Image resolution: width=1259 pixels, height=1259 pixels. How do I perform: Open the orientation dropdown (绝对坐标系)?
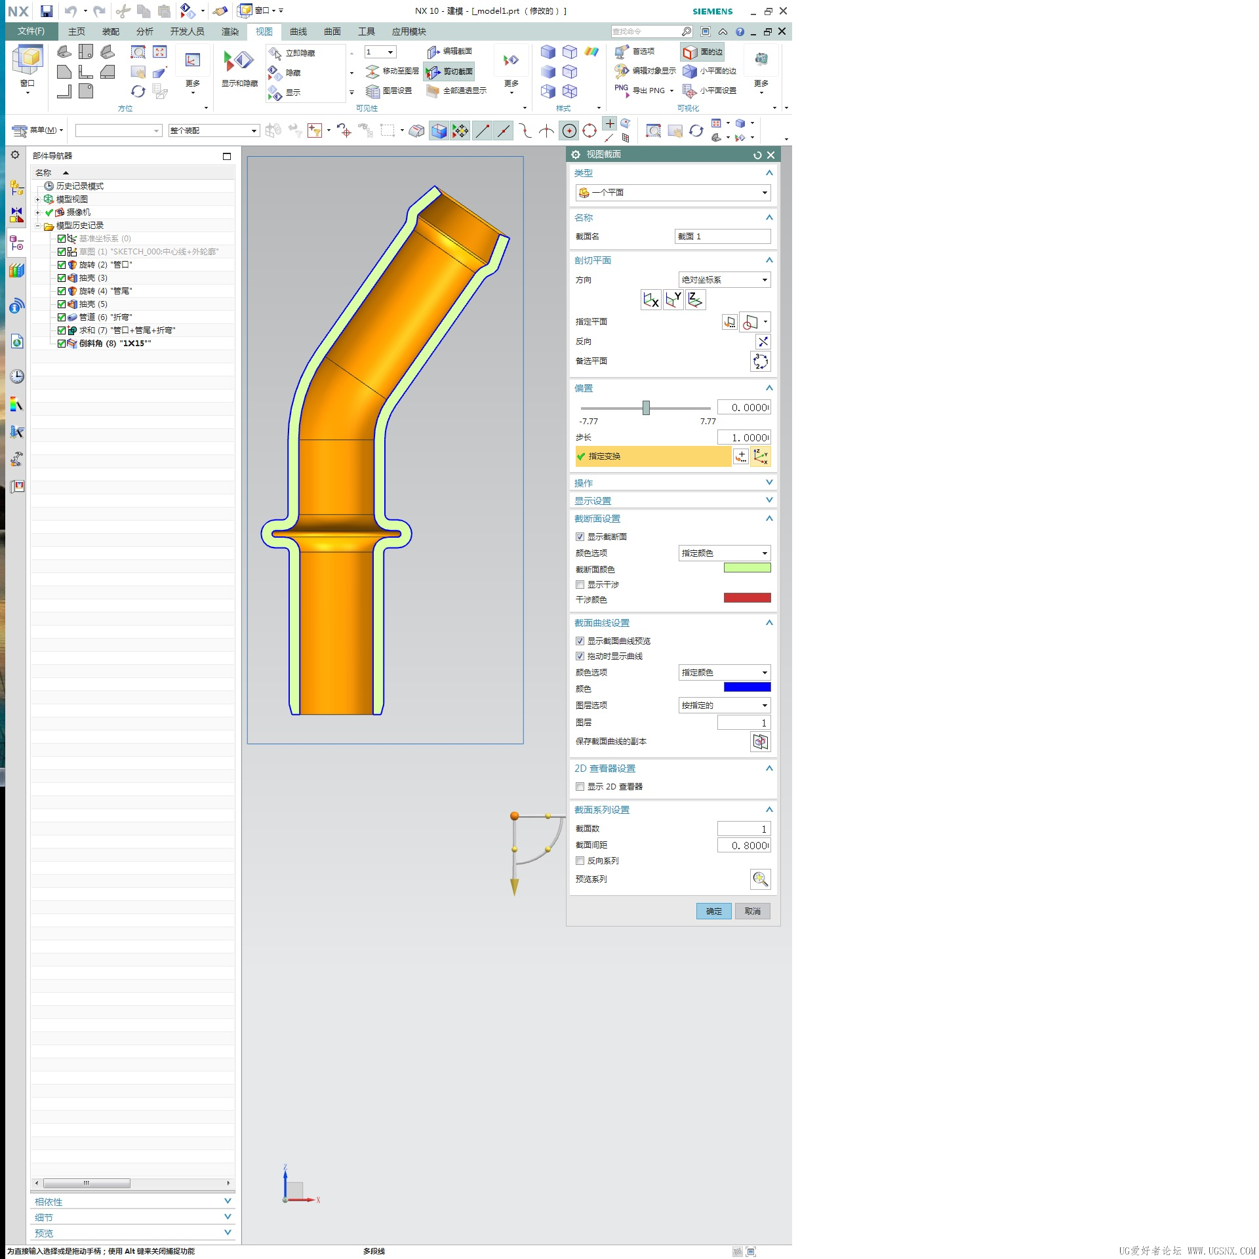[724, 280]
